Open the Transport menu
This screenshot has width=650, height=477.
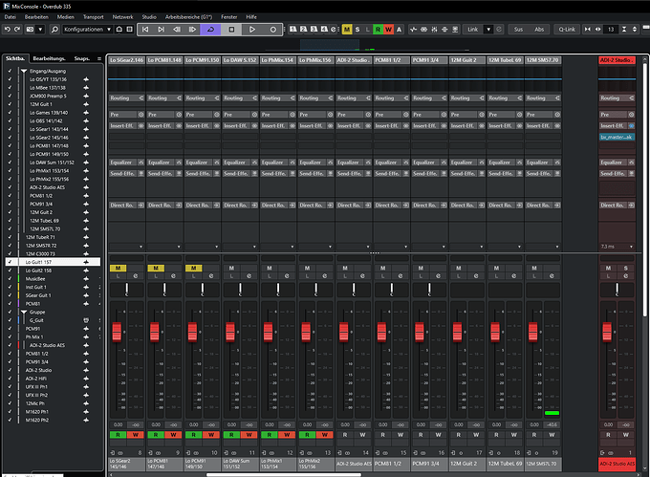click(94, 17)
